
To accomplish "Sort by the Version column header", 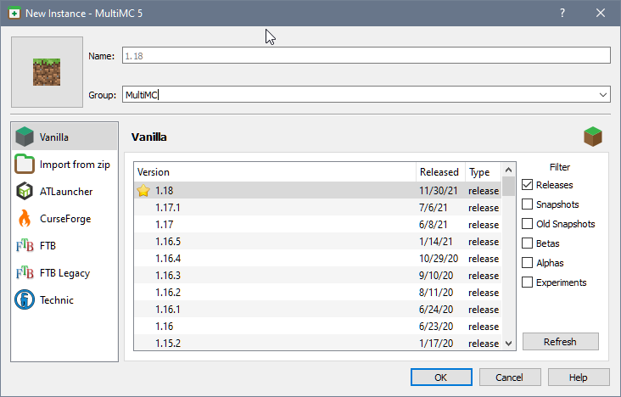I will tap(275, 172).
